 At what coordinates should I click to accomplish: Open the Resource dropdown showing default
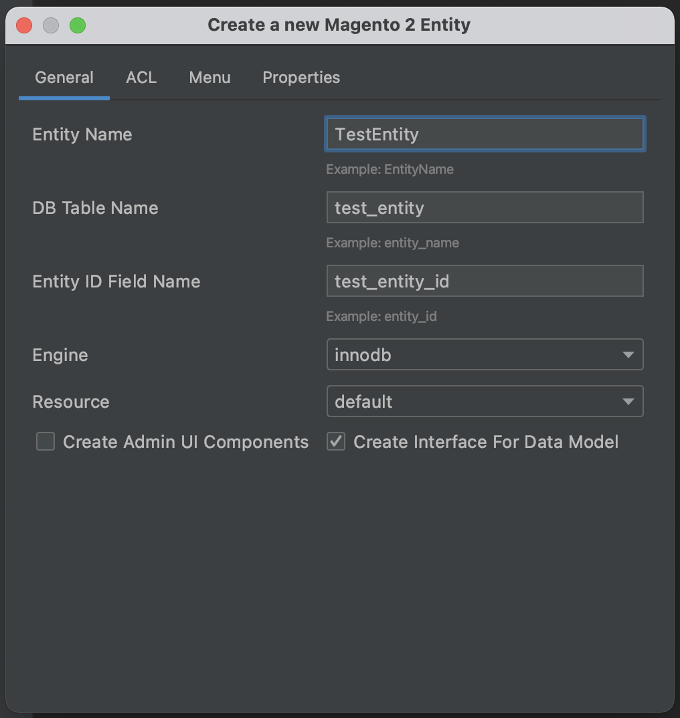[485, 402]
